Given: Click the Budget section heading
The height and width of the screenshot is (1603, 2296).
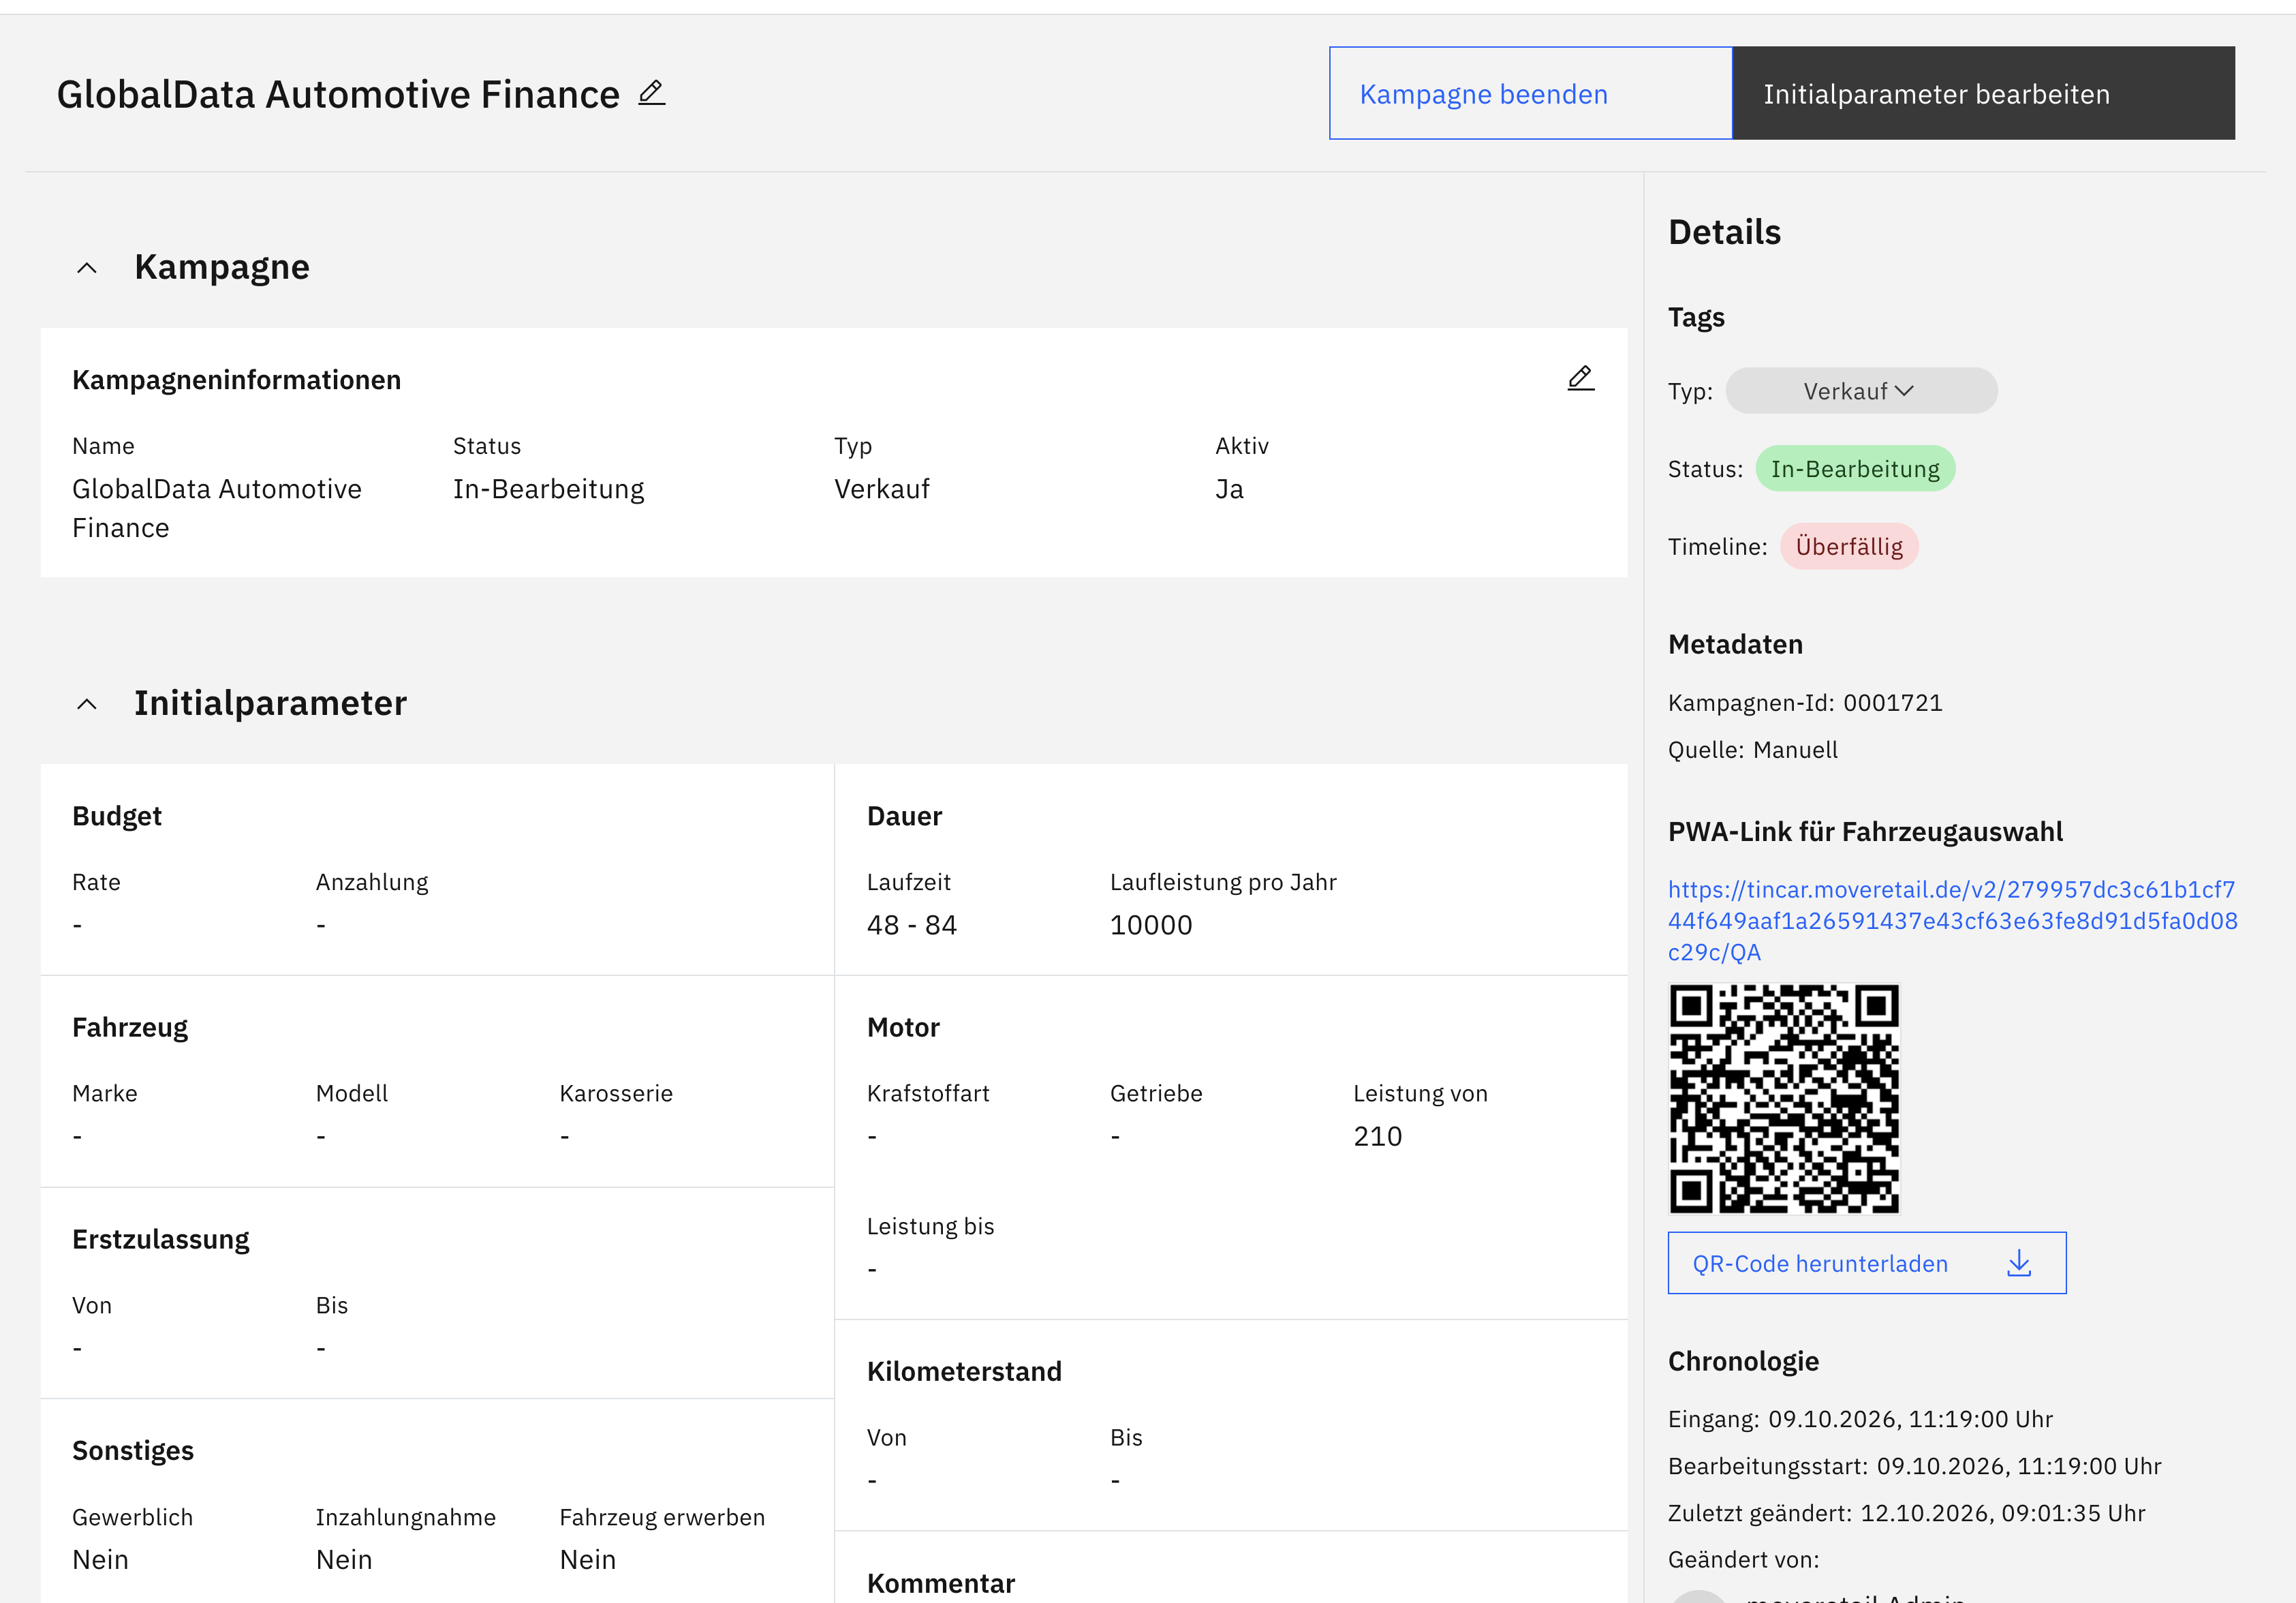Looking at the screenshot, I should tap(117, 816).
